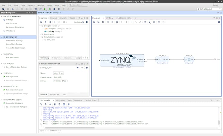Image resolution: width=223 pixels, height=136 pixels.
Task: Collapse the IP INTEGRATOR section
Action: [2, 37]
